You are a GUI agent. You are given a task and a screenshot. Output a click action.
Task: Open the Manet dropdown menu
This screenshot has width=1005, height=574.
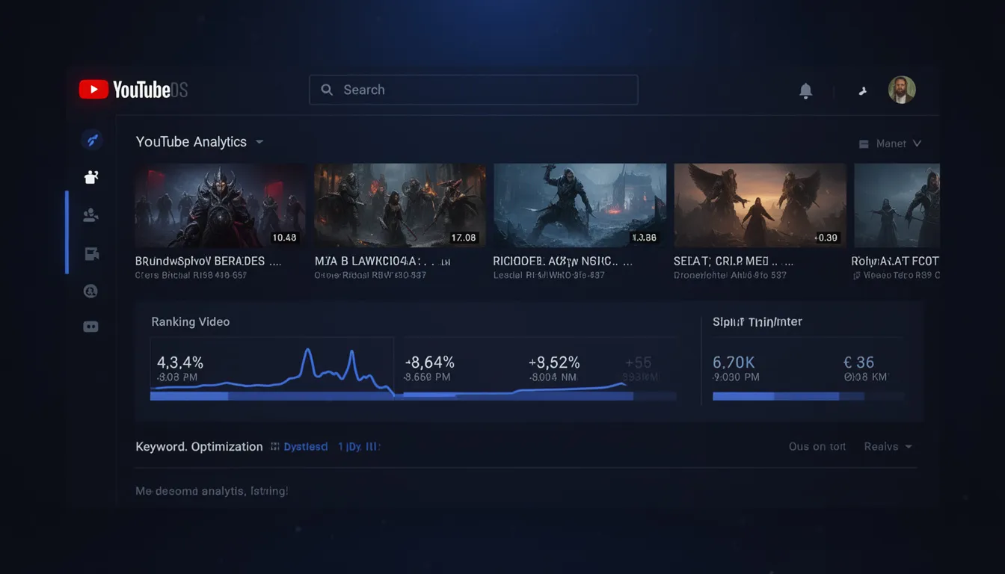(x=890, y=143)
